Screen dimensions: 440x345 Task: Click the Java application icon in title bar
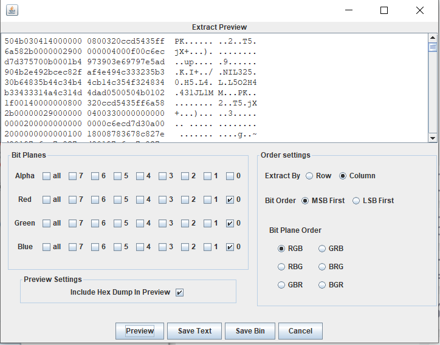[x=12, y=10]
